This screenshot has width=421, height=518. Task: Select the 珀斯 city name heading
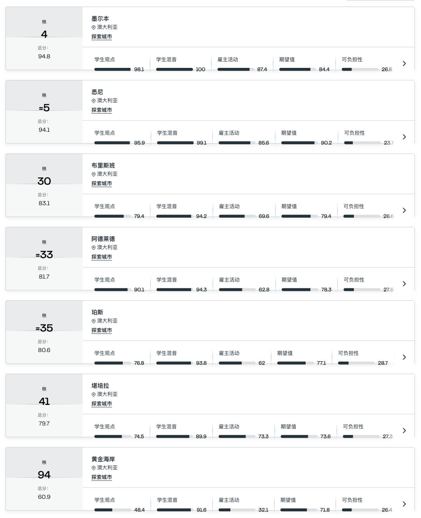tap(97, 312)
